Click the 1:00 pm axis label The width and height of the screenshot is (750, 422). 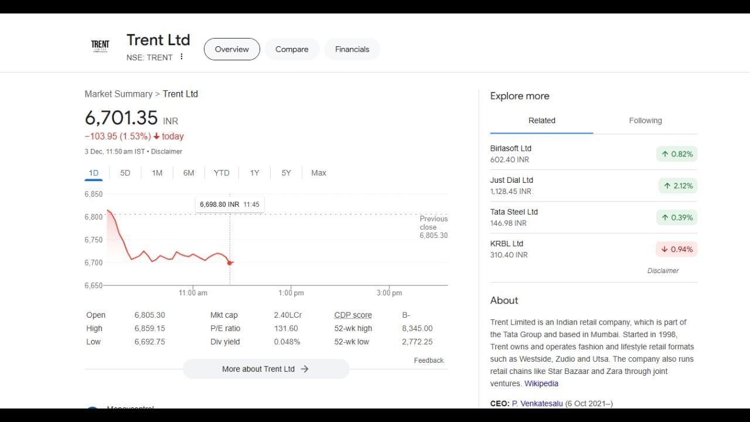[291, 293]
